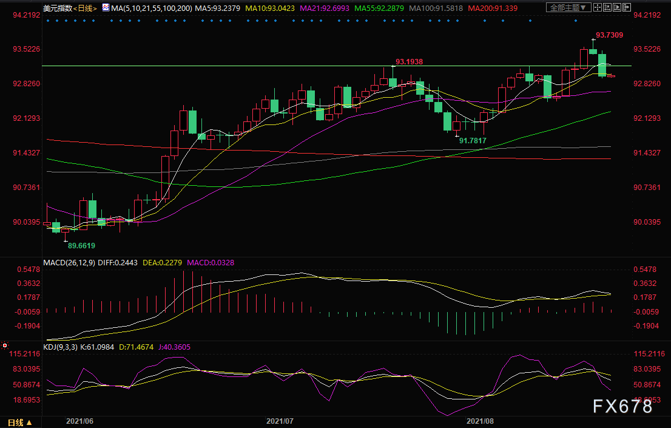671x428 pixels.
Task: Click the 93.7309 high price marker
Action: coord(610,36)
